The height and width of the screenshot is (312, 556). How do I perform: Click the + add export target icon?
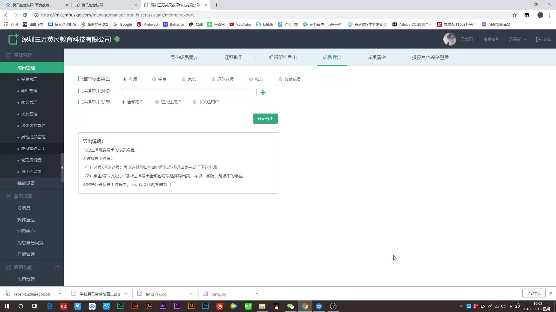tap(263, 92)
